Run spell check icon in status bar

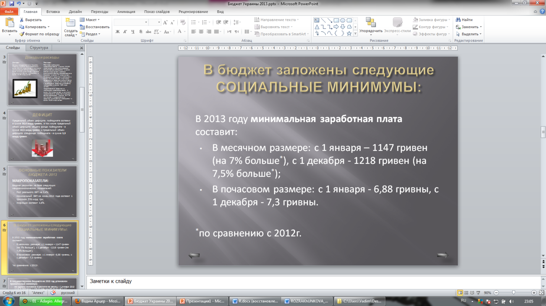click(x=53, y=293)
